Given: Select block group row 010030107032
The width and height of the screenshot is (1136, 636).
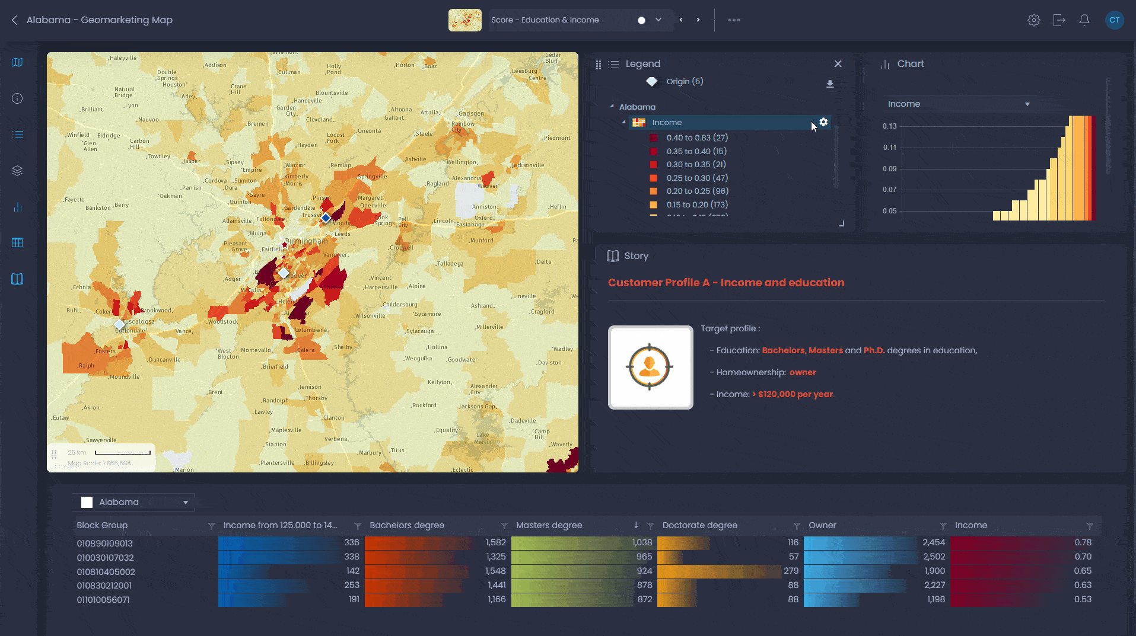Looking at the screenshot, I should tap(105, 557).
